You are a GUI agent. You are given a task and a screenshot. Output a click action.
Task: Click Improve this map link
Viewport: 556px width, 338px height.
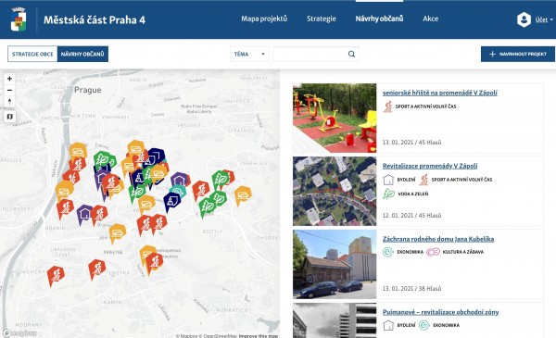pos(259,335)
